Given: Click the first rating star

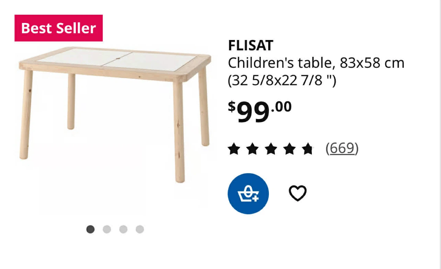Looking at the screenshot, I should click(x=234, y=149).
